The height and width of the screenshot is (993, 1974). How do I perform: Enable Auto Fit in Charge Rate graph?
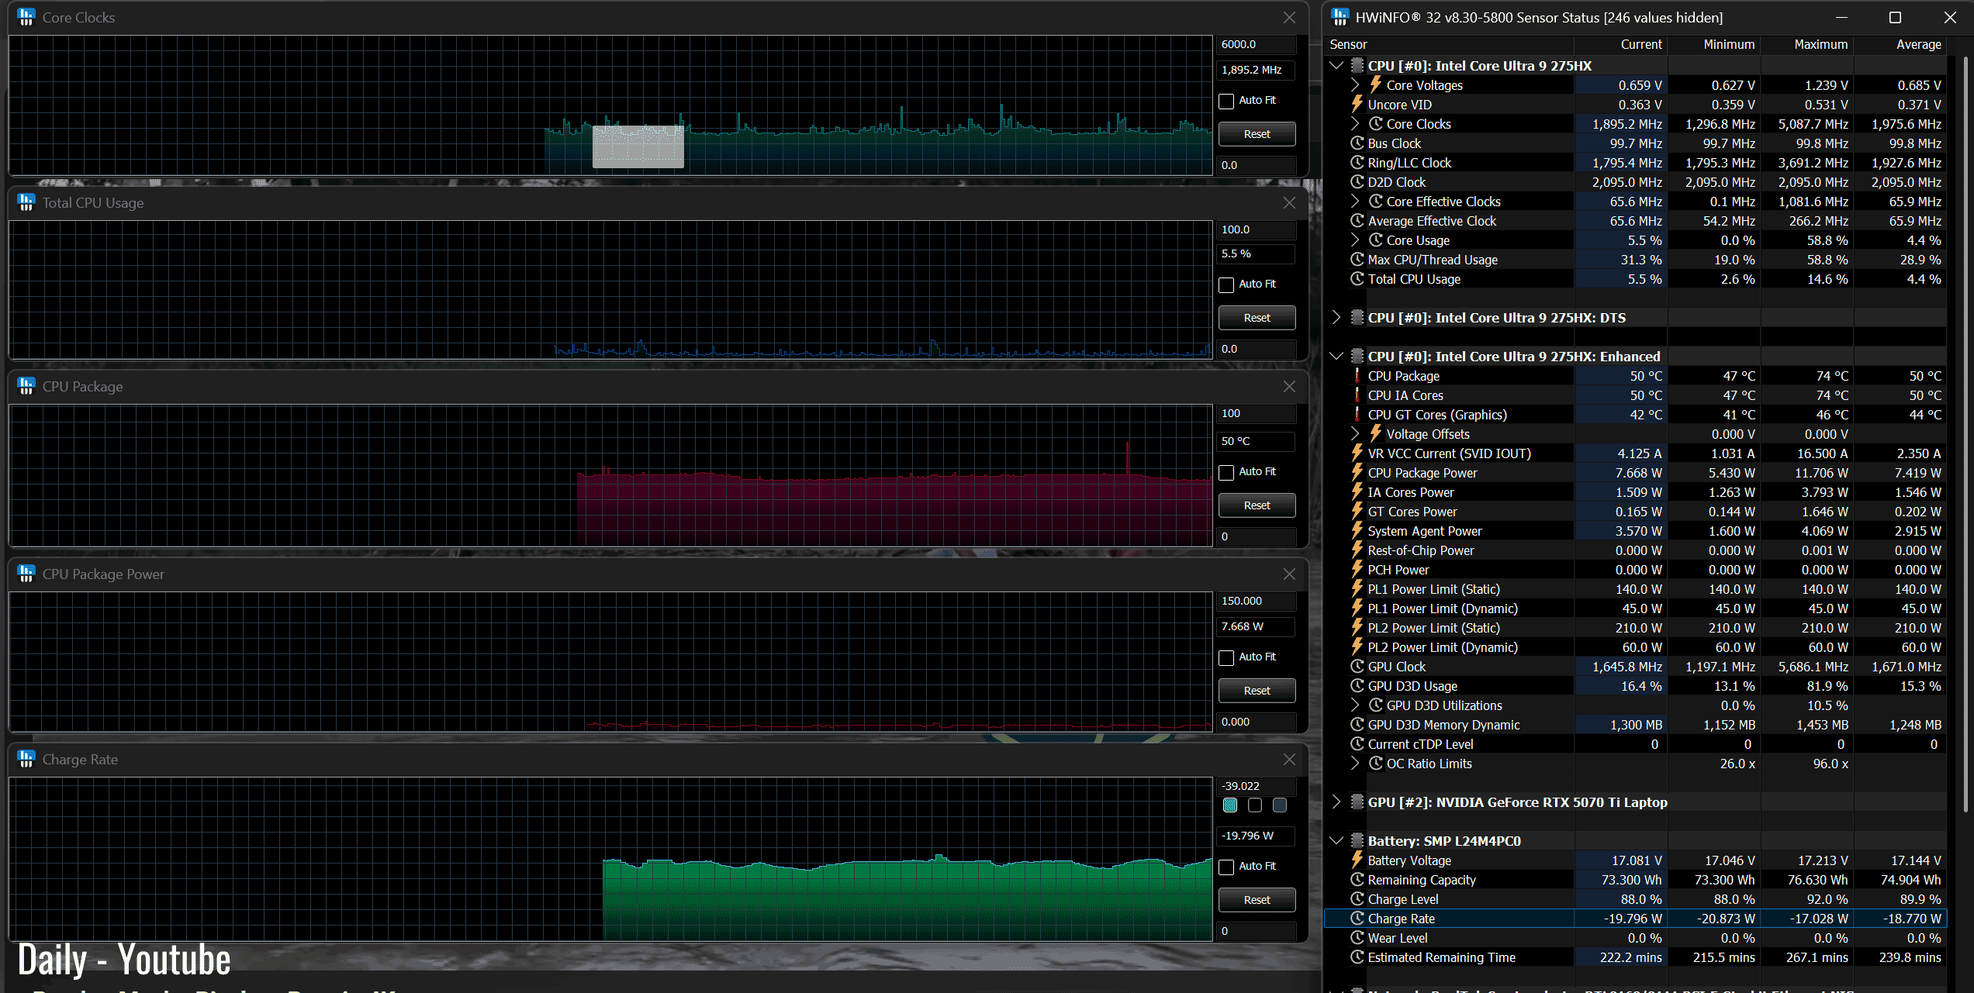click(x=1226, y=867)
